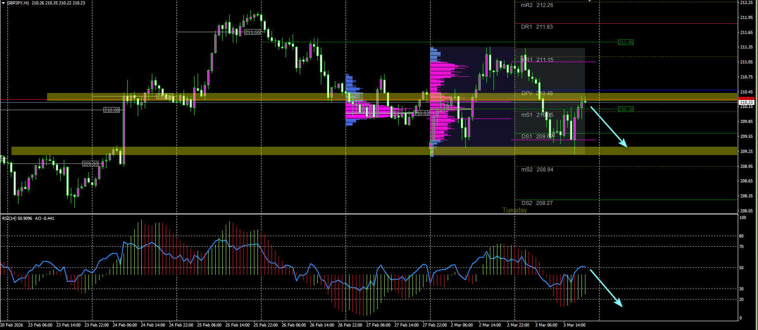Image resolution: width=758 pixels, height=330 pixels.
Task: Click the 25 Feb 22:00 time label
Action: [x=265, y=325]
